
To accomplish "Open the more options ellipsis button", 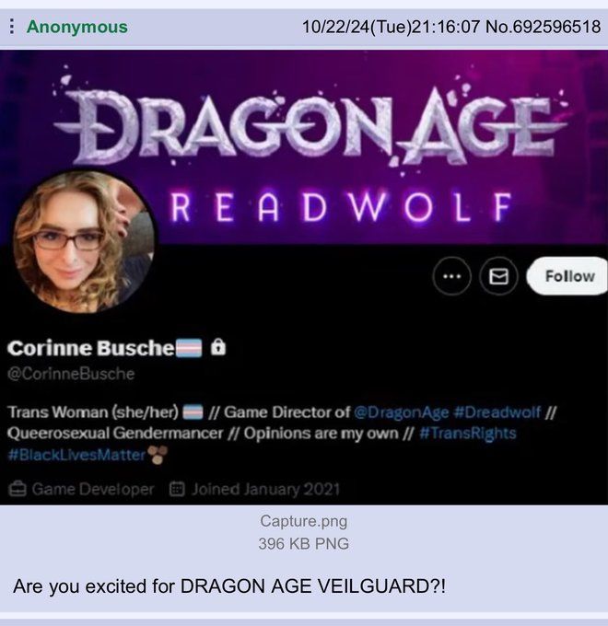I will coord(451,276).
